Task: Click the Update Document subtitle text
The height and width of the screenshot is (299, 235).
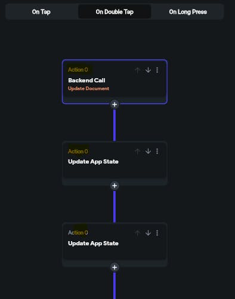Action: tap(88, 88)
